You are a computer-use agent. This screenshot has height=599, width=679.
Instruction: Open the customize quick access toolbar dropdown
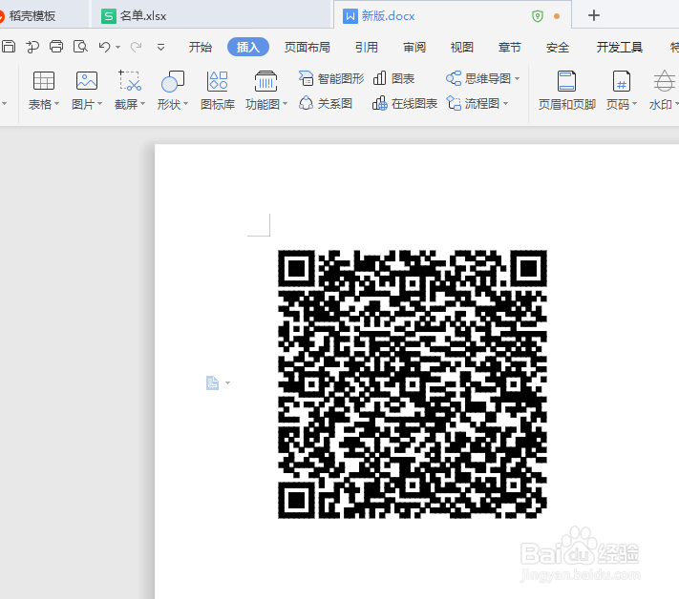point(160,47)
